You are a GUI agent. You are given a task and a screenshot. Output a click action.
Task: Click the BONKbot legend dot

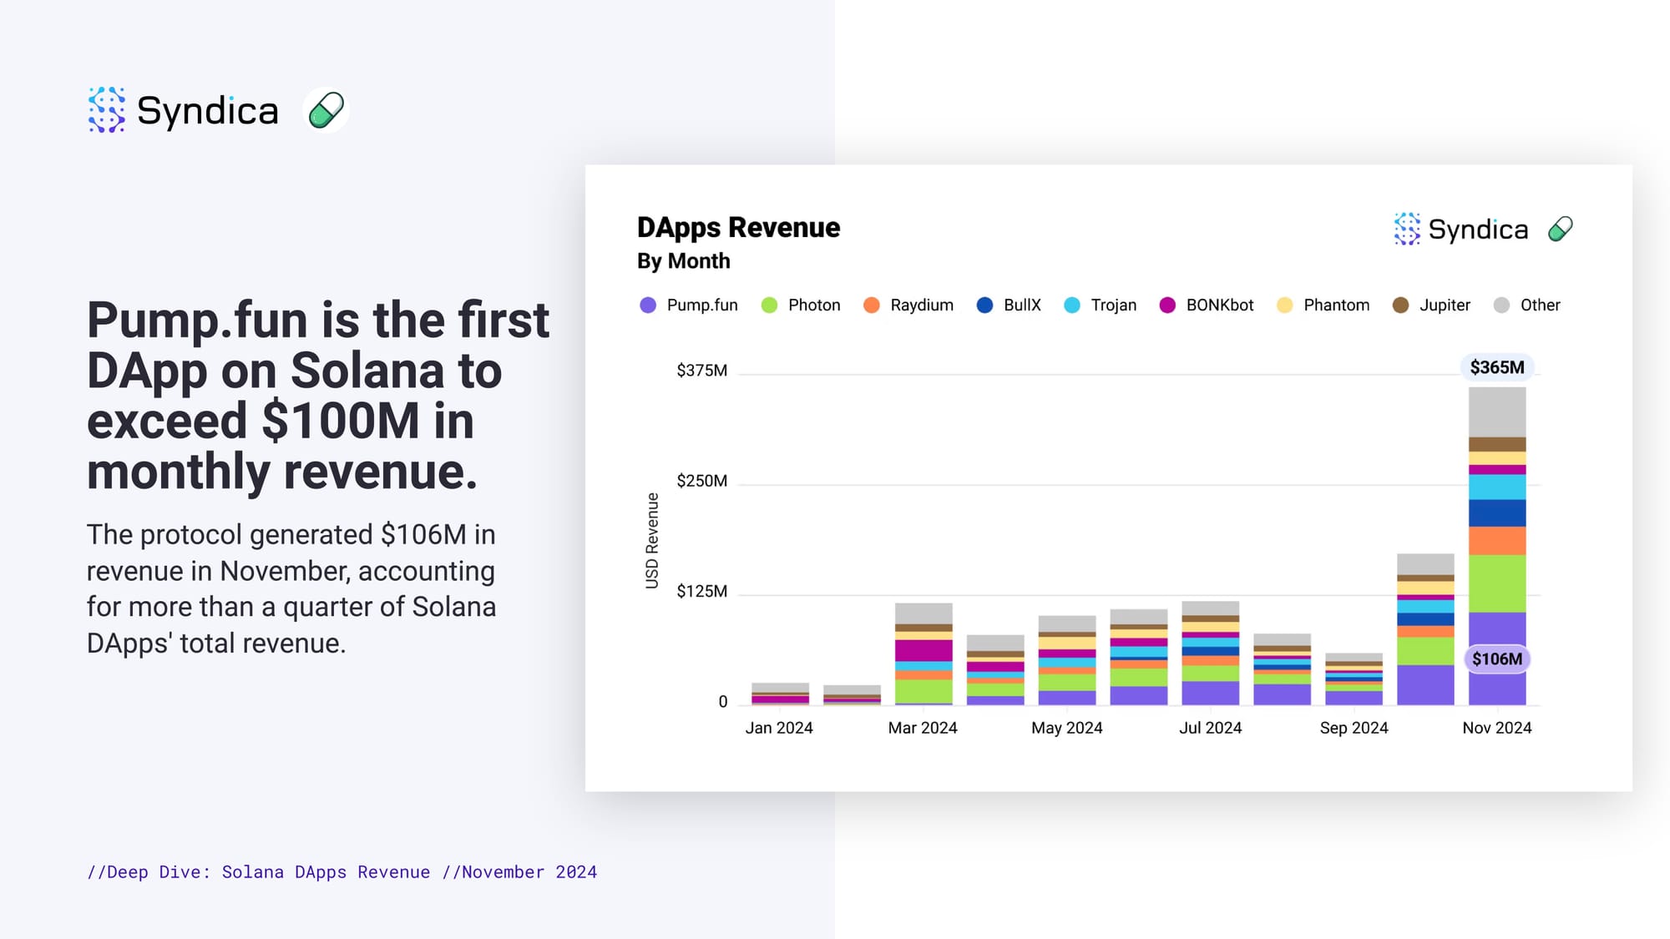(1167, 305)
